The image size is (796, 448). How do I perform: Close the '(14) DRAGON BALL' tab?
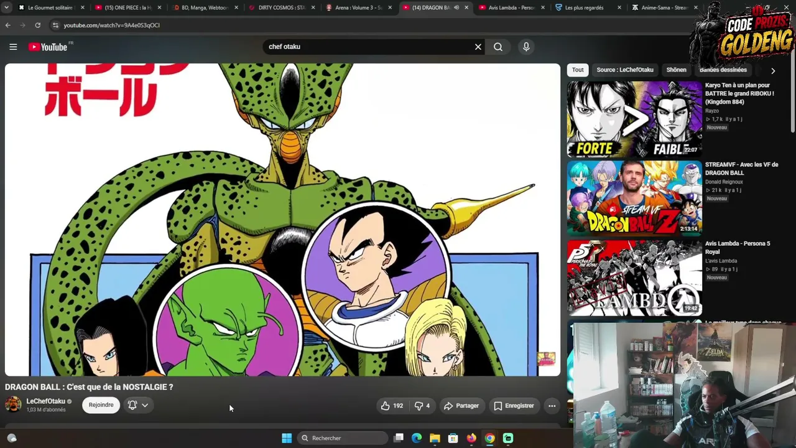click(x=466, y=7)
